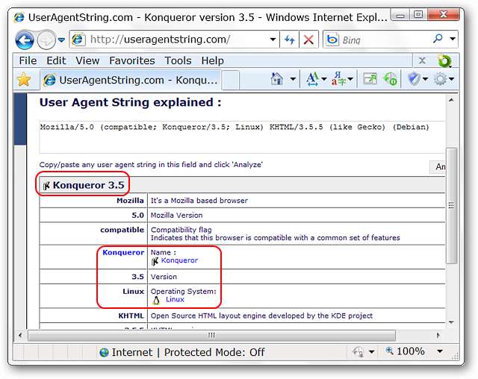Click the Safety shield toolbar icon
478x379 pixels.
415,78
